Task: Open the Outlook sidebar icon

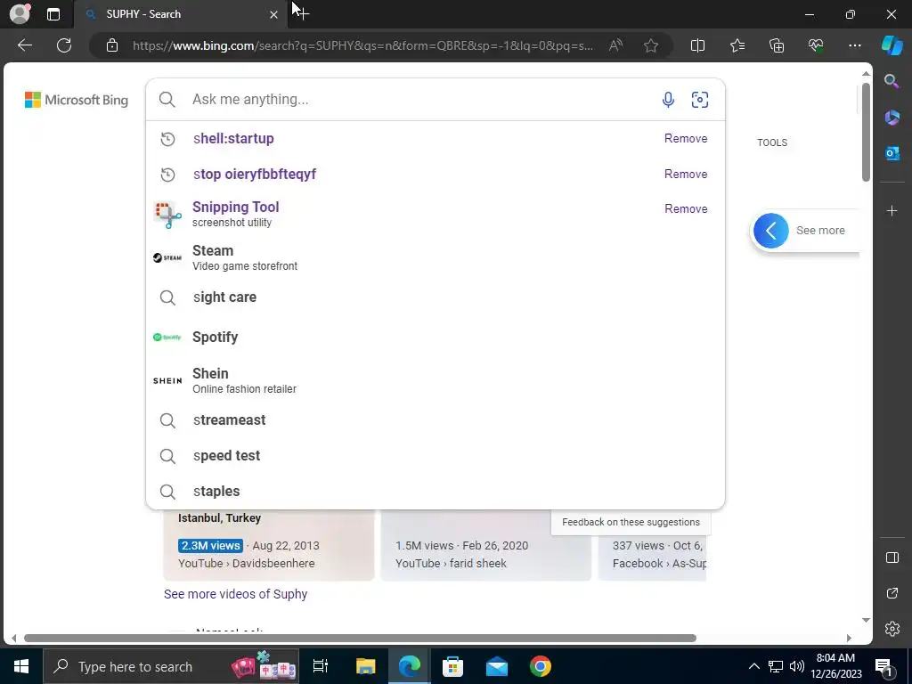Action: point(892,153)
